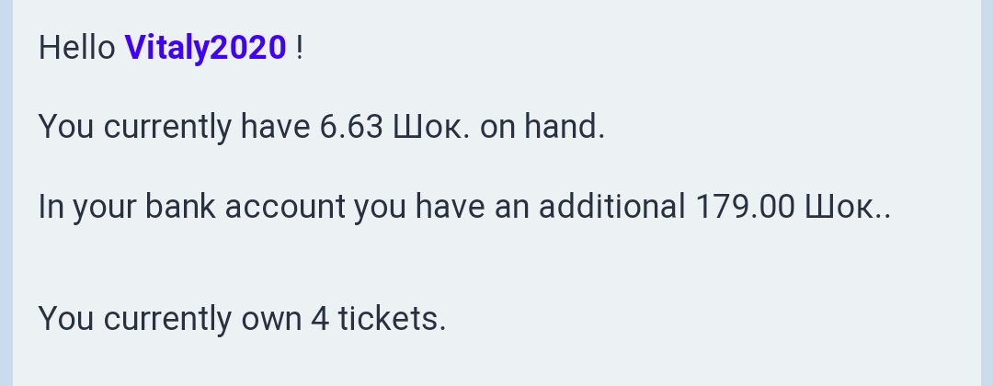The height and width of the screenshot is (386, 993).
Task: Click the words "on hand"
Action: (x=542, y=127)
